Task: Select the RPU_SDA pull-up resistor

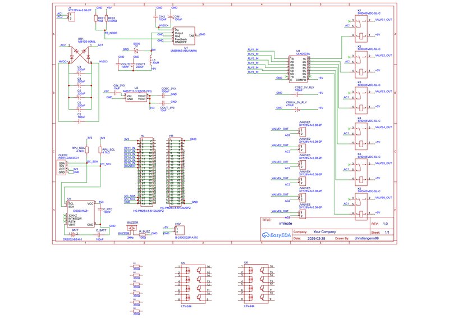Action: click(87, 150)
